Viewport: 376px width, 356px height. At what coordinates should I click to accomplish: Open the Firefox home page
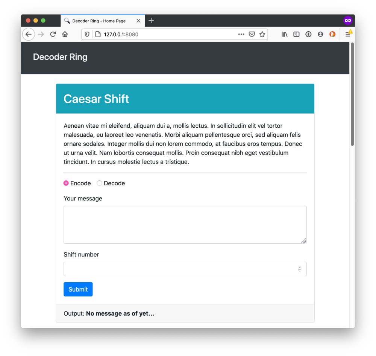click(65, 34)
